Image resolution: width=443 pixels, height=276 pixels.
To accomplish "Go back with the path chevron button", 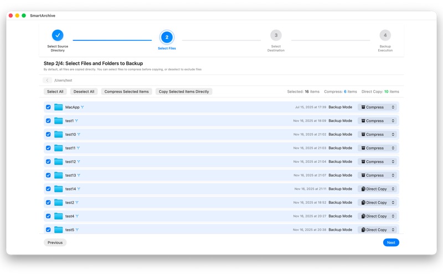I will pos(47,80).
